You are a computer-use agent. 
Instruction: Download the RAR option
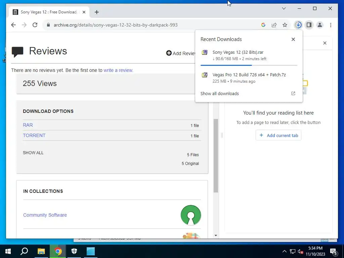coord(28,125)
